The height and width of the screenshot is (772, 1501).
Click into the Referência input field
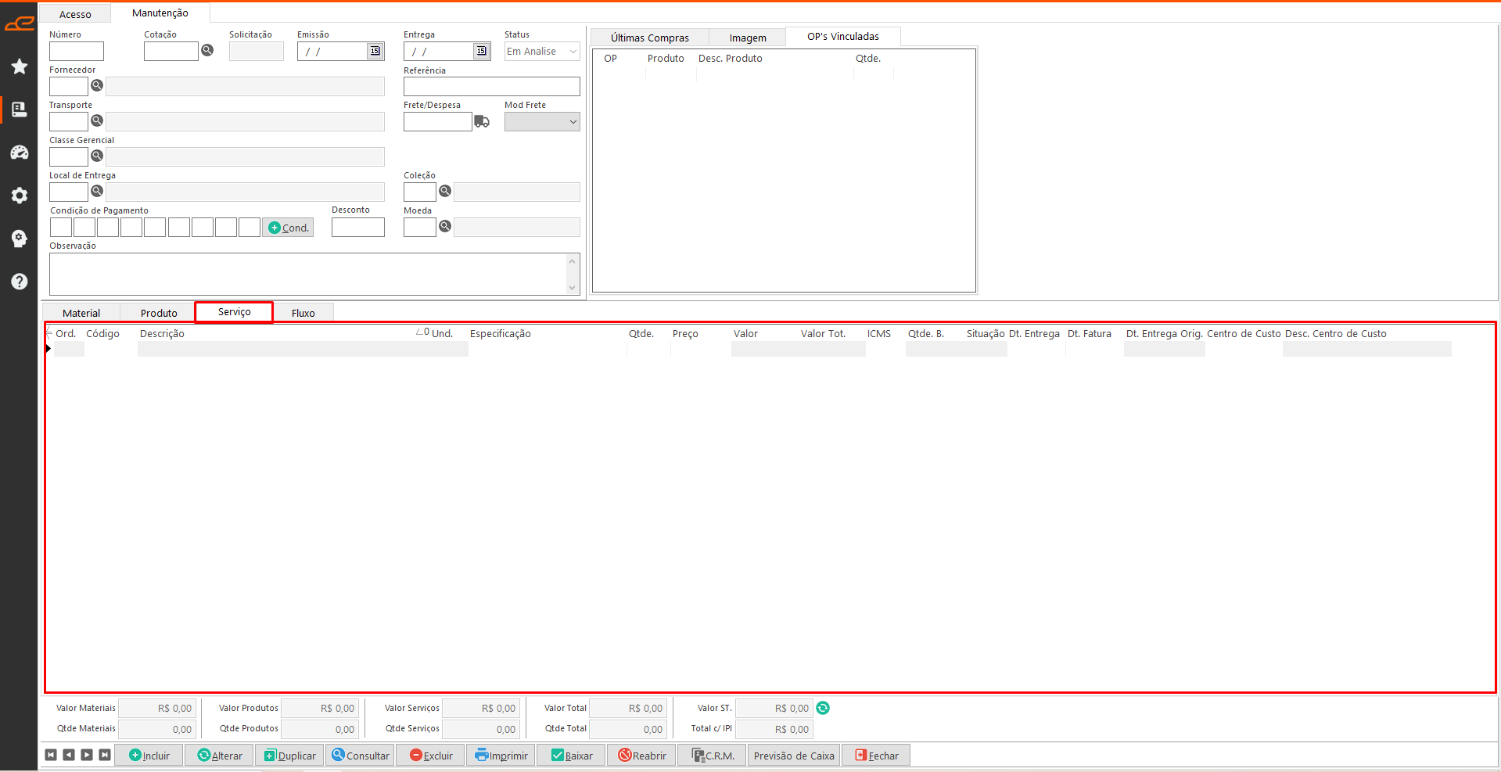click(x=491, y=86)
